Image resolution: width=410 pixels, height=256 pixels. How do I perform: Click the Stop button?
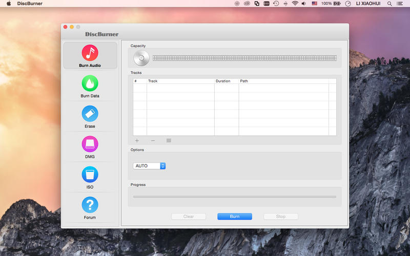(281, 217)
